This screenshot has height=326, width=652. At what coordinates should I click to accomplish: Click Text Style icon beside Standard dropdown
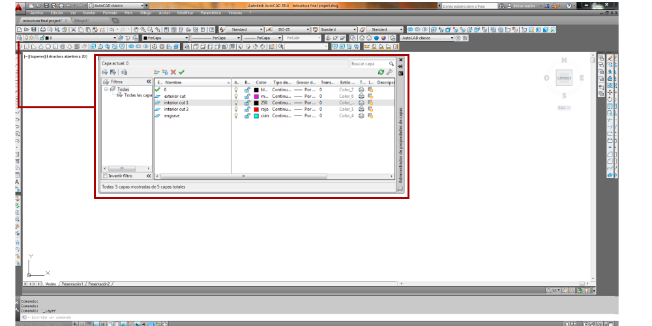[x=222, y=29]
